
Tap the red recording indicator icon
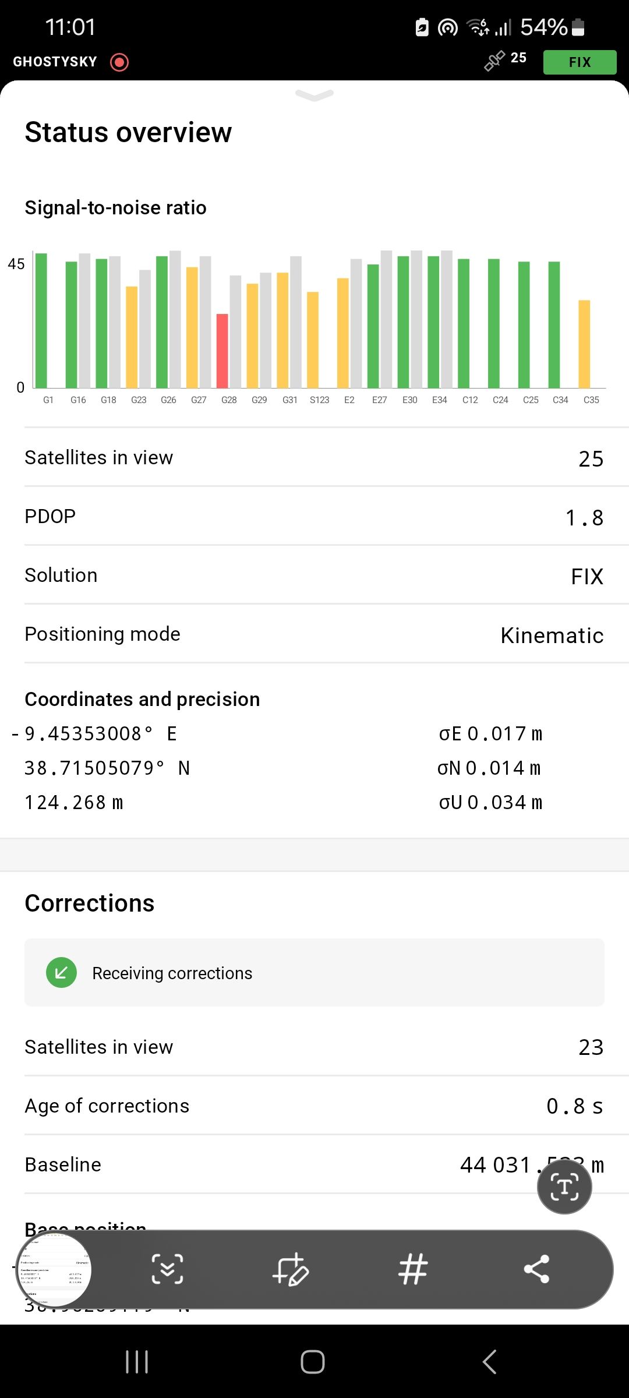[119, 62]
